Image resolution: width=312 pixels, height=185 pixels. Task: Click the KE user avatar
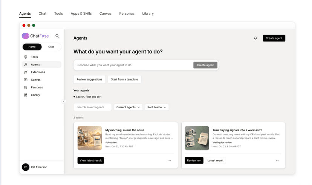click(x=26, y=167)
